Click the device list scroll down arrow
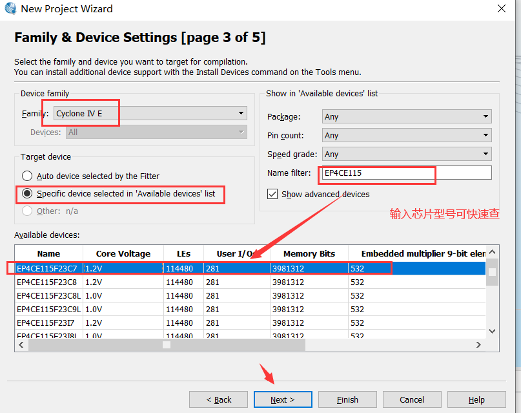This screenshot has width=521, height=413. pyautogui.click(x=493, y=331)
